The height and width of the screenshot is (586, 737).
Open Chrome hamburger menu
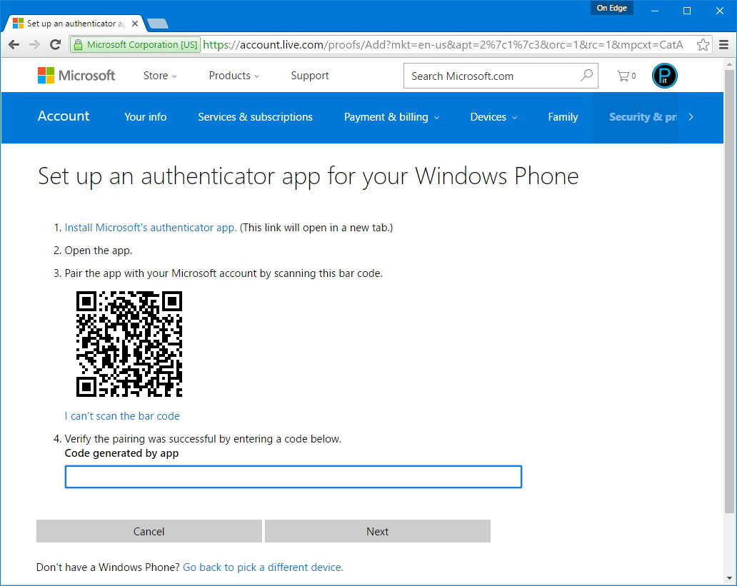click(724, 45)
